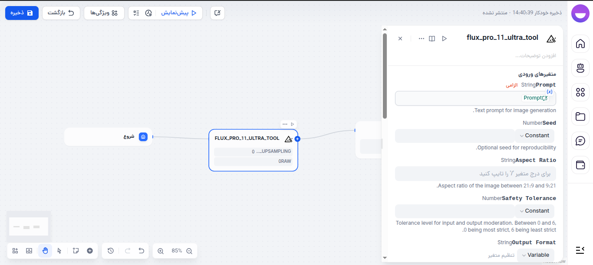Open version history with the clock icon
Image resolution: width=593 pixels, height=265 pixels.
110,251
